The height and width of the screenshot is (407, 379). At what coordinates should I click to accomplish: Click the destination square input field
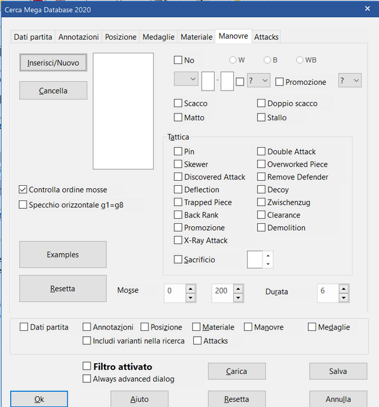(227, 81)
